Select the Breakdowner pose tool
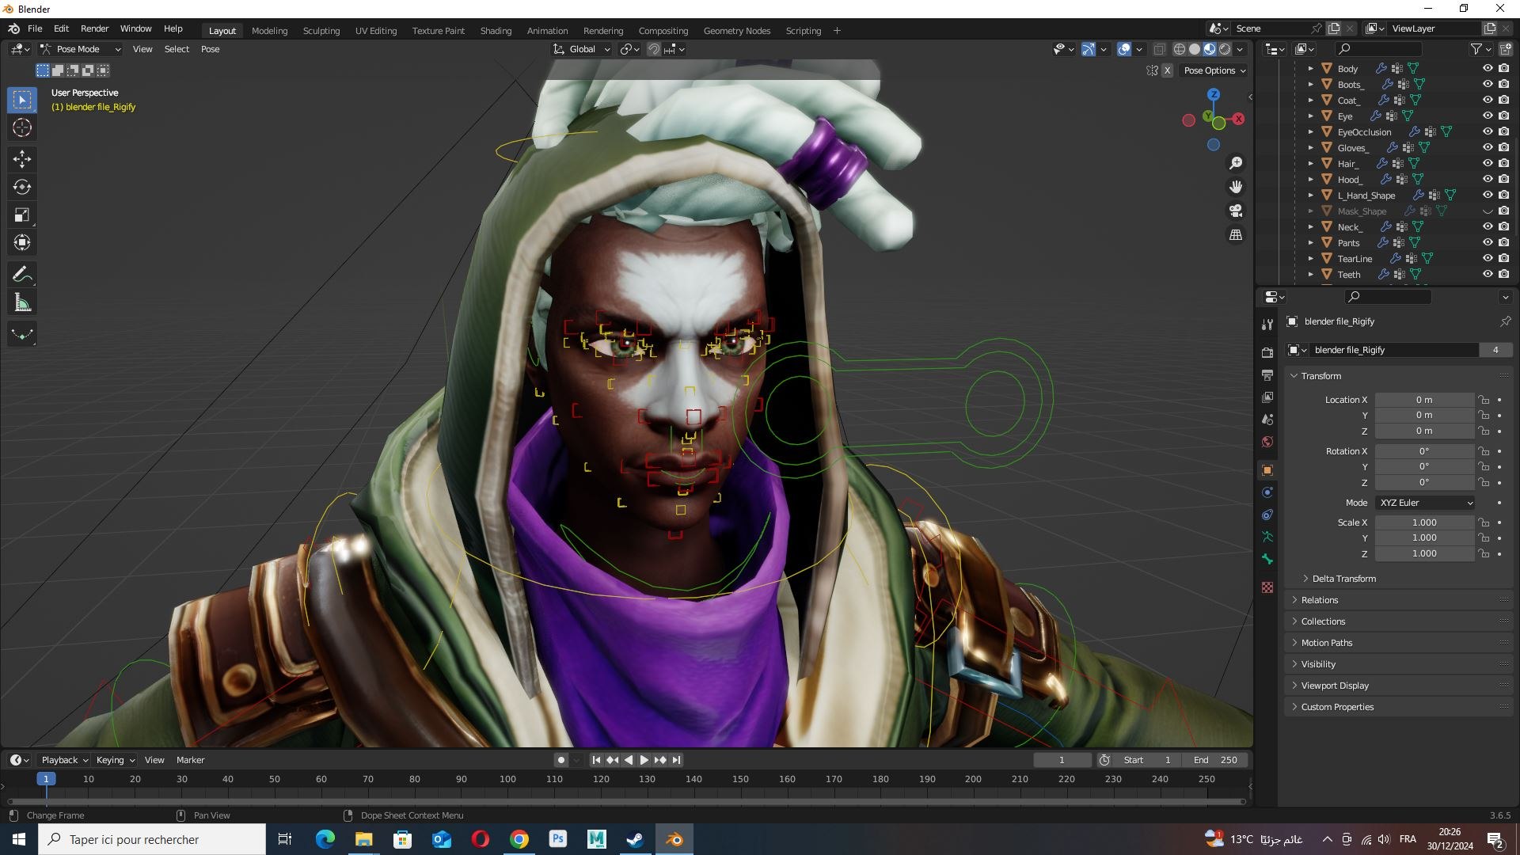The width and height of the screenshot is (1520, 855). point(22,334)
